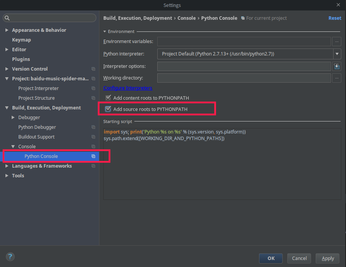The image size is (346, 267).
Task: Toggle Add content roots to PYTHONPATH
Action: coord(108,98)
